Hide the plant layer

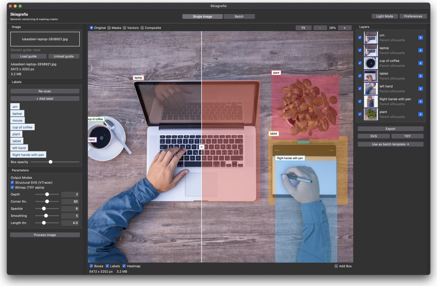(x=360, y=114)
